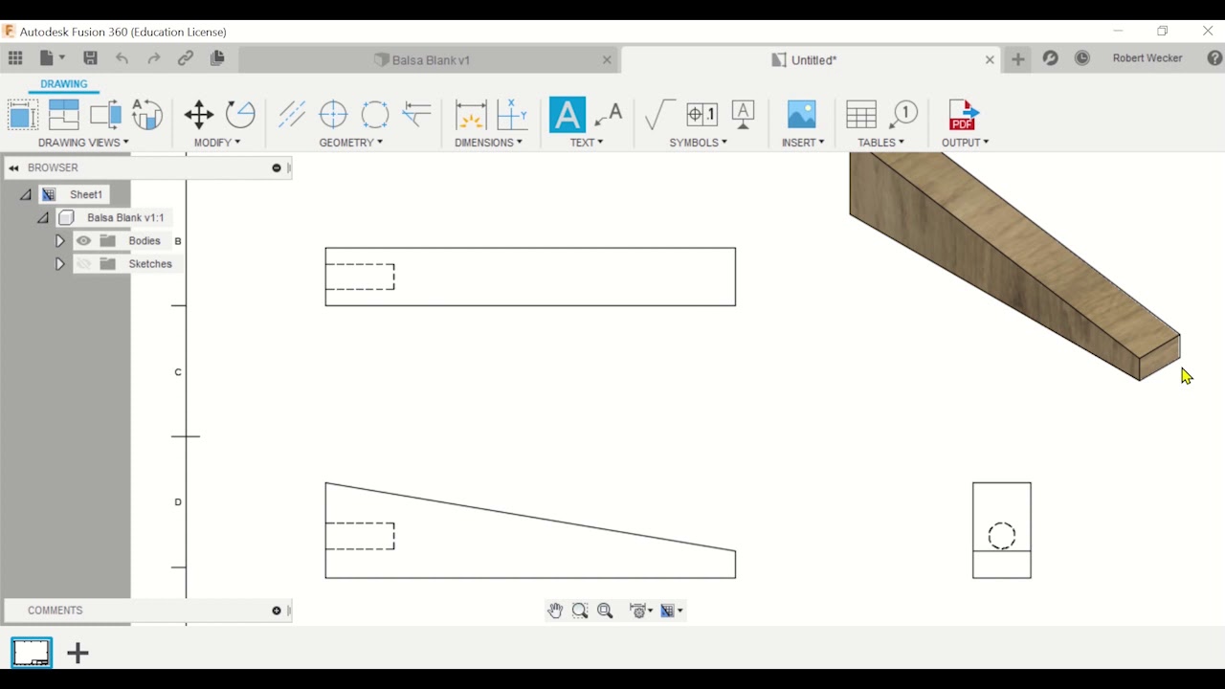Select the Edge Extension tool
1225x689 pixels.
pos(417,115)
